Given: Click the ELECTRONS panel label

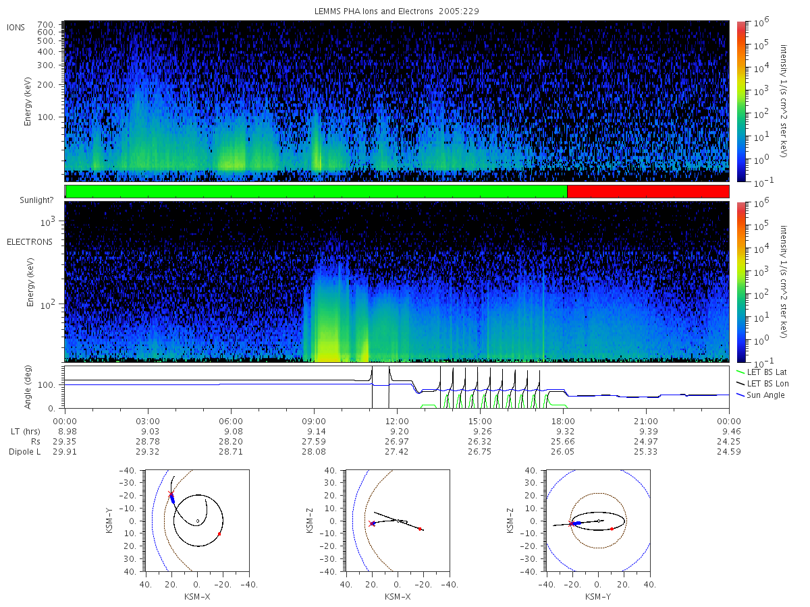Looking at the screenshot, I should click(29, 241).
